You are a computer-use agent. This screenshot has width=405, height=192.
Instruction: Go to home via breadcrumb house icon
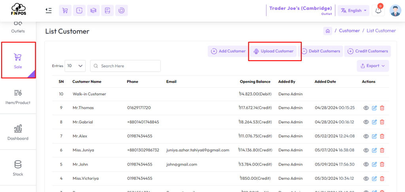tap(327, 31)
